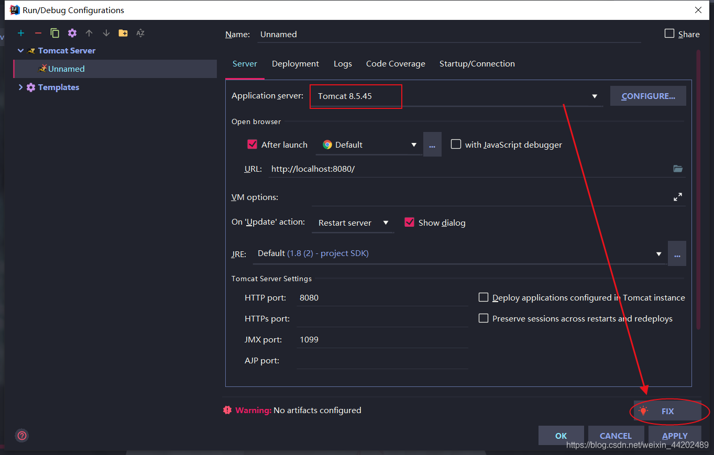This screenshot has height=455, width=714.
Task: Open the JRE dropdown arrow
Action: 659,254
